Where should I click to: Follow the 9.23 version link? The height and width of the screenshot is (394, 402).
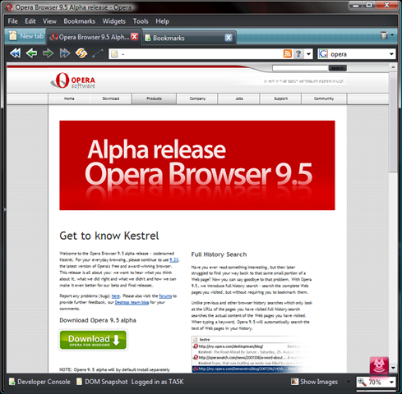[x=173, y=260]
